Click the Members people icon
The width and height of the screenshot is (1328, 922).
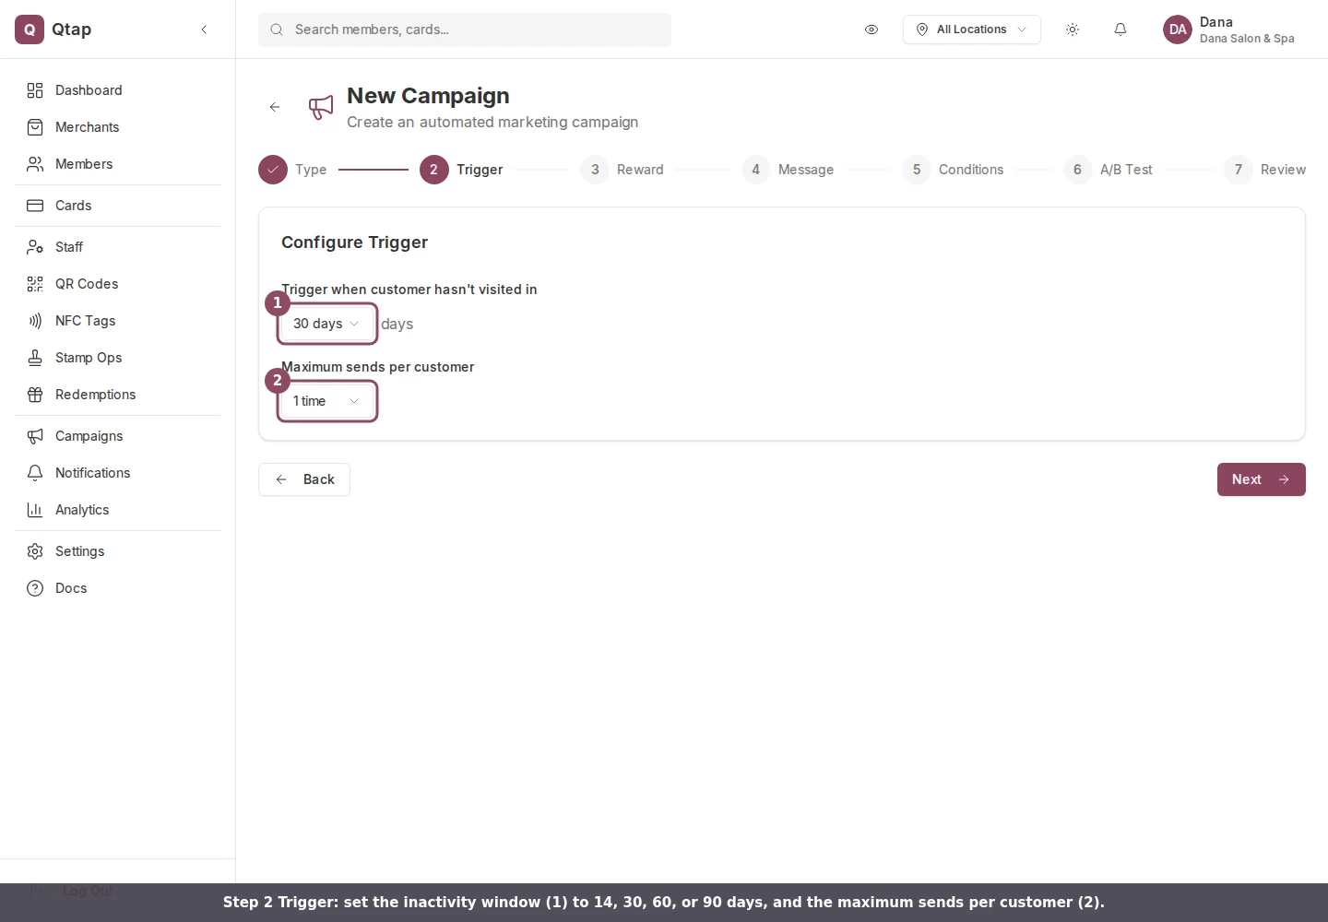click(35, 164)
